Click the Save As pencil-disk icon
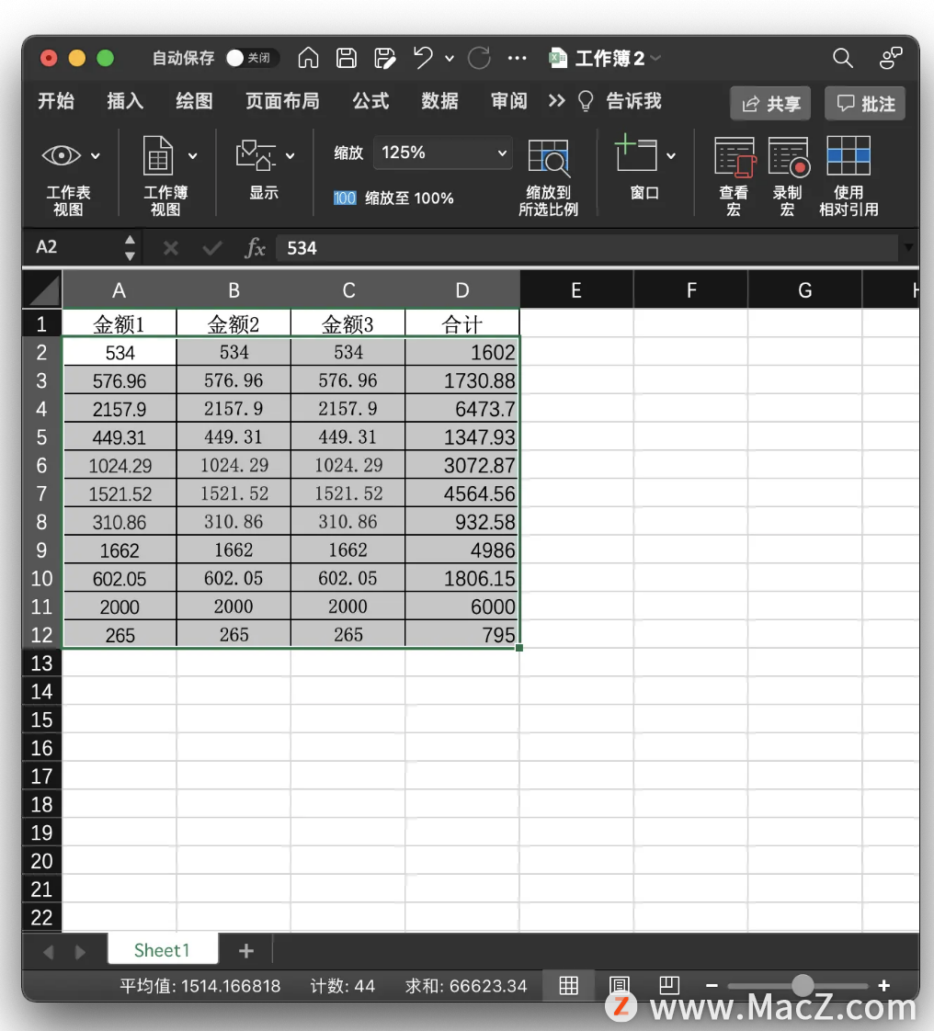Viewport: 934px width, 1031px height. tap(385, 59)
